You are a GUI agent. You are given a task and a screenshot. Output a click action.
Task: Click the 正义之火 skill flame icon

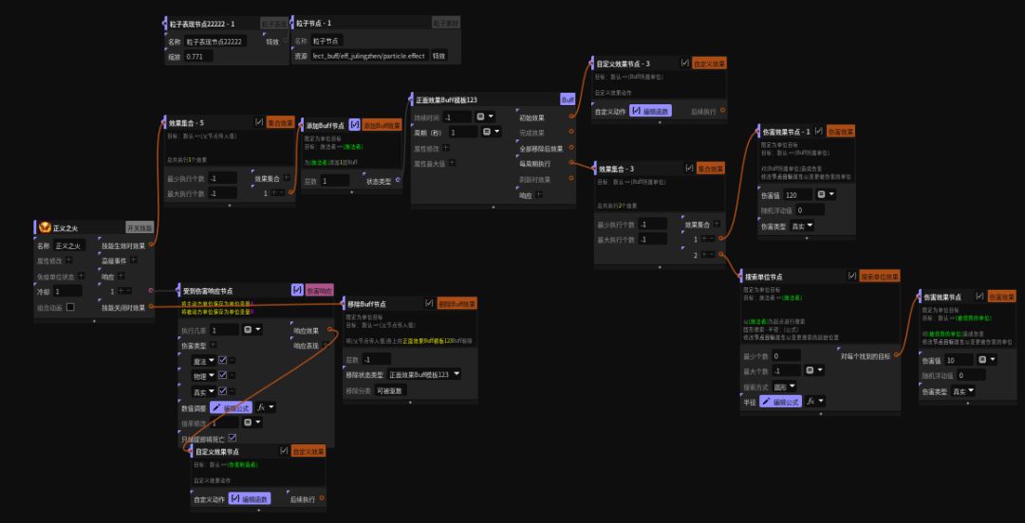[x=45, y=228]
